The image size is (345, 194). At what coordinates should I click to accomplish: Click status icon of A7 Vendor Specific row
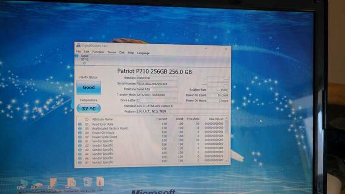80,162
